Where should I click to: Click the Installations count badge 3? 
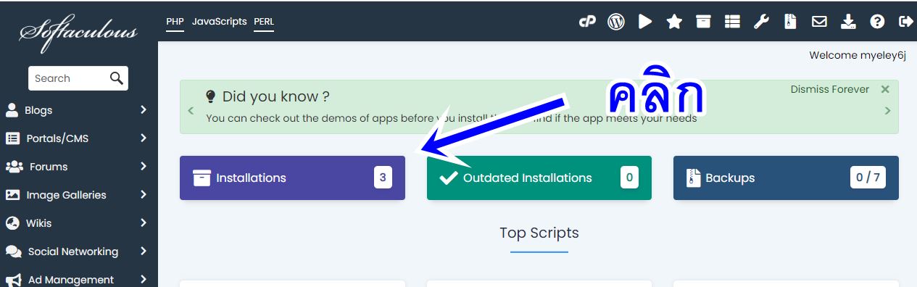pos(383,178)
